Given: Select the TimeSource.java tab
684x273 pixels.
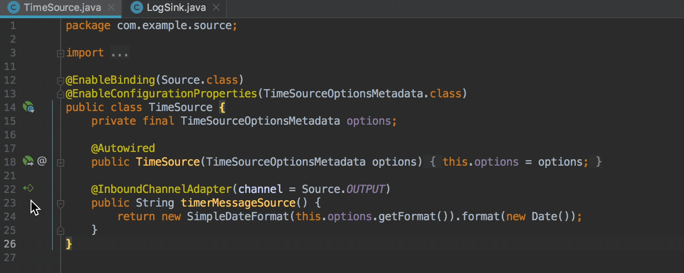Looking at the screenshot, I should click(x=61, y=8).
